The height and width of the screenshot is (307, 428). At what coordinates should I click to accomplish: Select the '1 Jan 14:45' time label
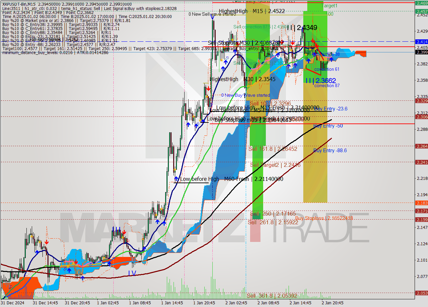(172, 303)
